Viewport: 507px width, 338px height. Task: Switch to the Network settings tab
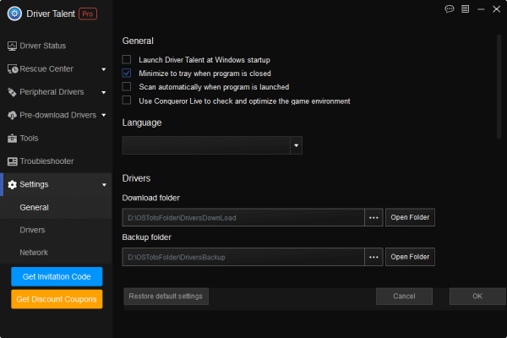[x=34, y=253]
